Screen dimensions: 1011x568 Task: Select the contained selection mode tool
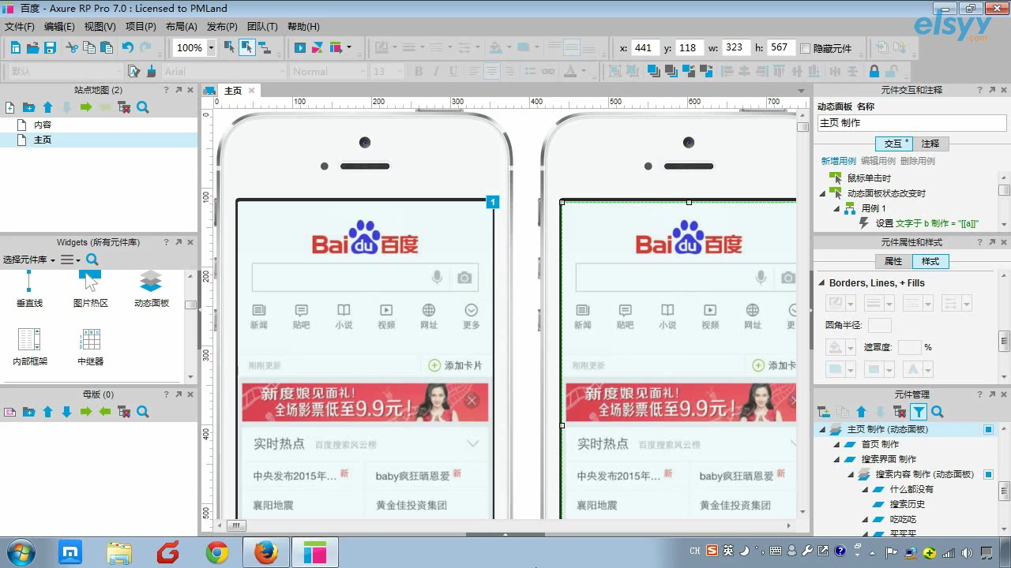tap(247, 47)
